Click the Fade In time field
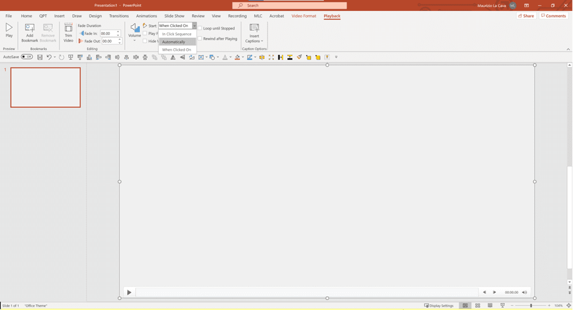 click(108, 34)
